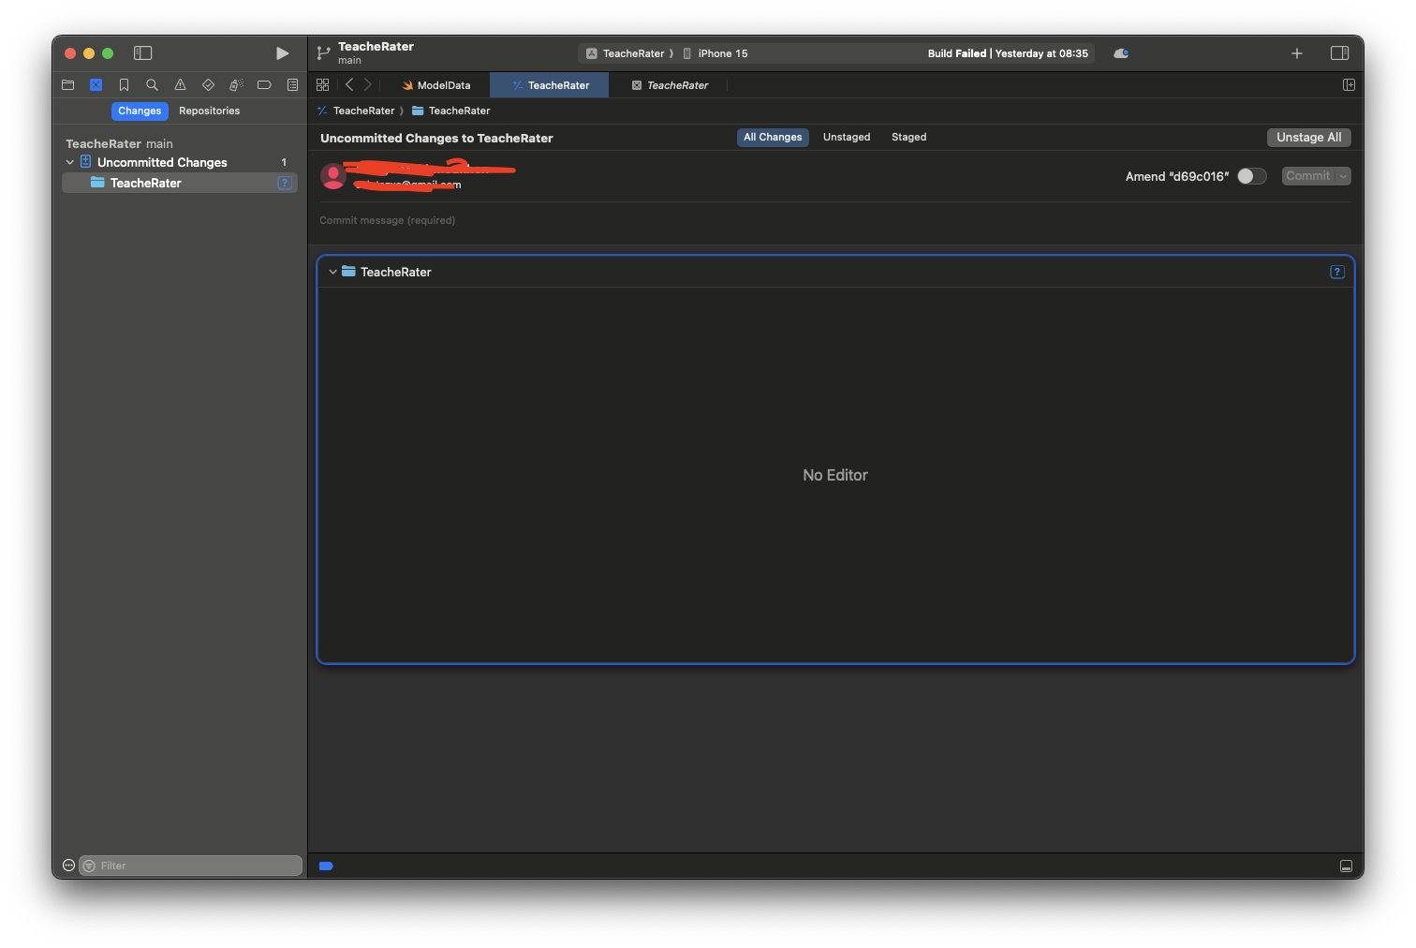1416x948 pixels.
Task: Go back in editor history
Action: (349, 84)
